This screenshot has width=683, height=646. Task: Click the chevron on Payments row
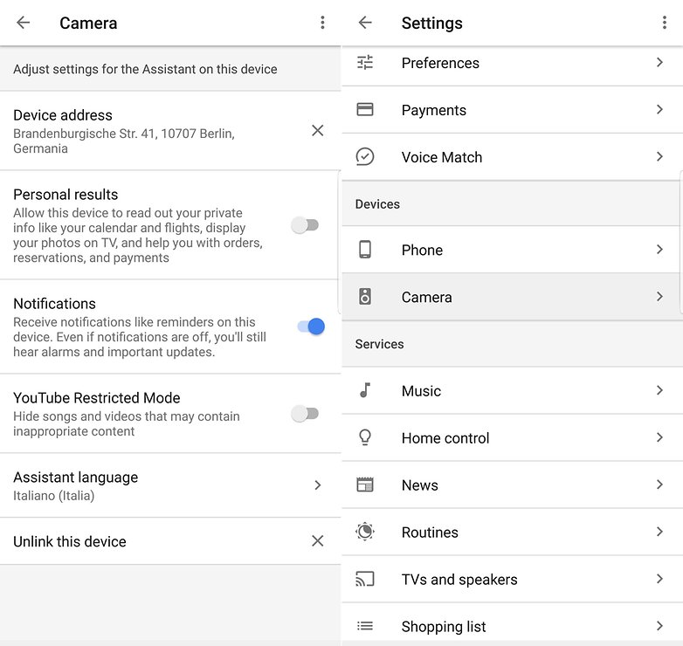[x=659, y=109]
